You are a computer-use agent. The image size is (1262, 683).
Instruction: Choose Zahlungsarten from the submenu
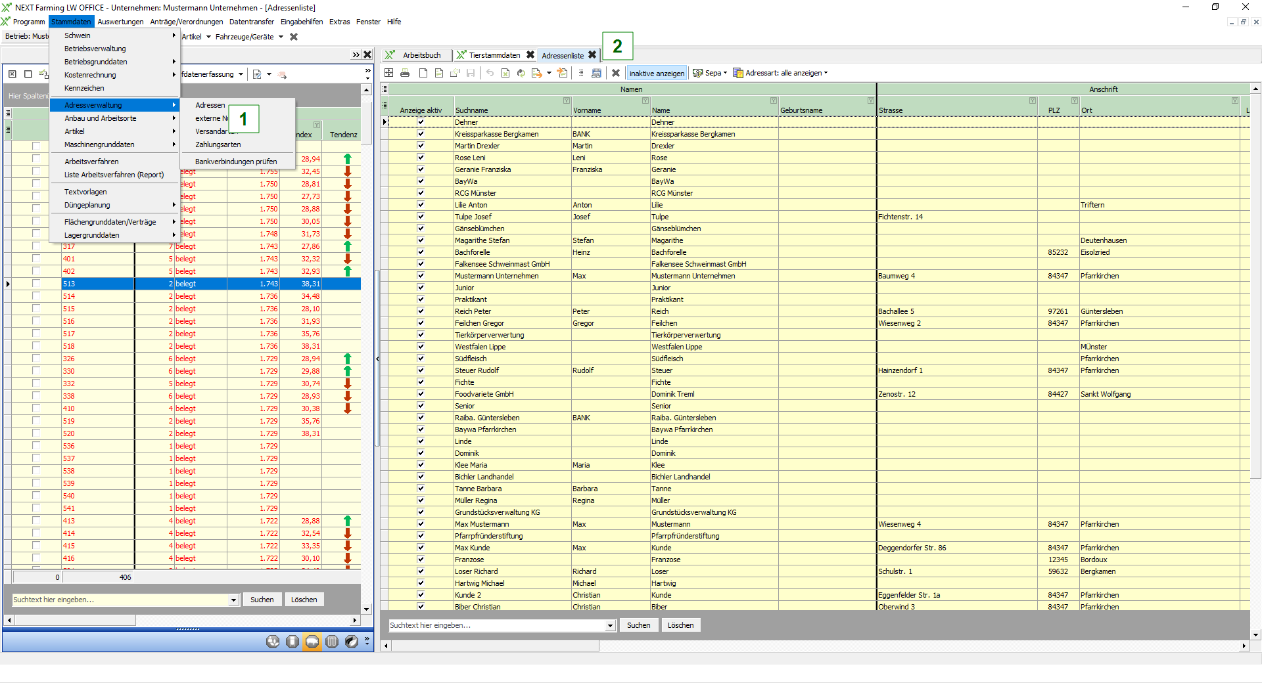coord(218,144)
